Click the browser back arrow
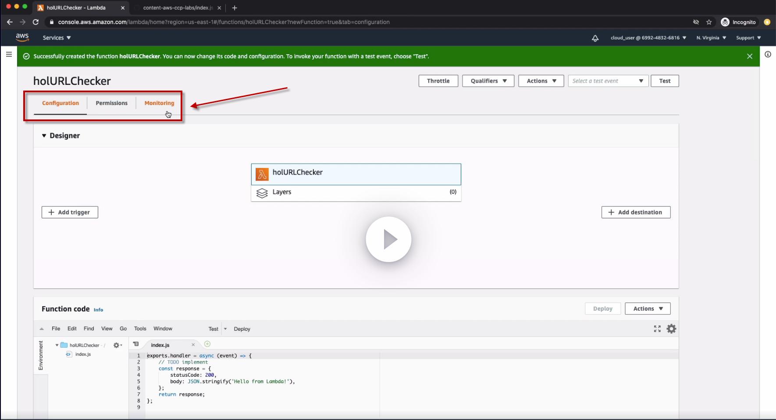This screenshot has height=420, width=776. 10,22
